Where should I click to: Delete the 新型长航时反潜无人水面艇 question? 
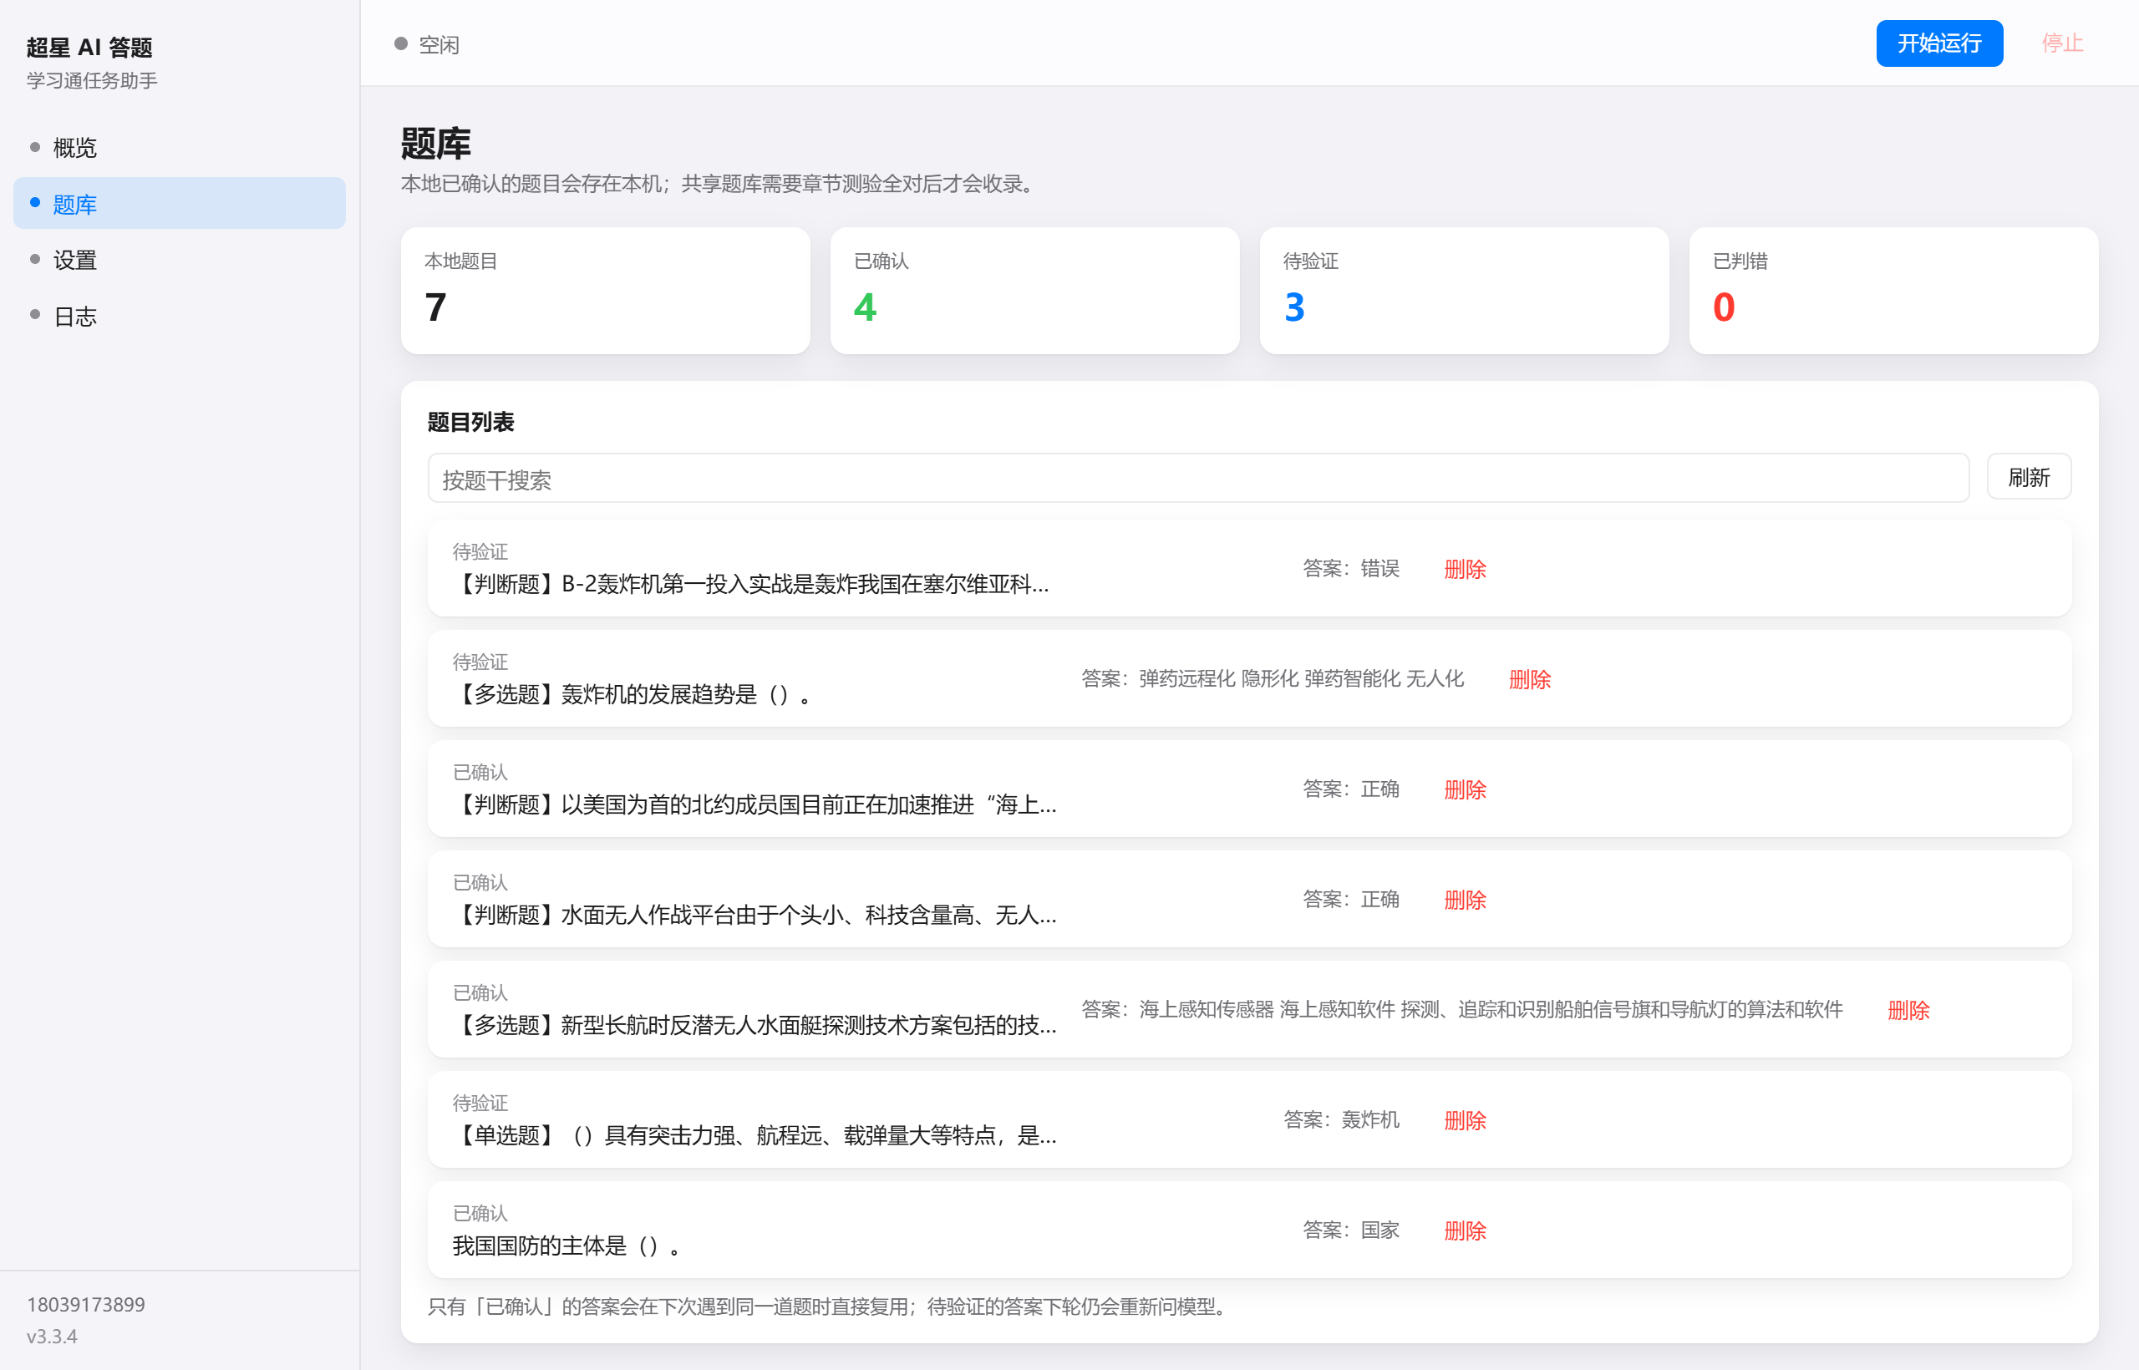point(1908,1010)
